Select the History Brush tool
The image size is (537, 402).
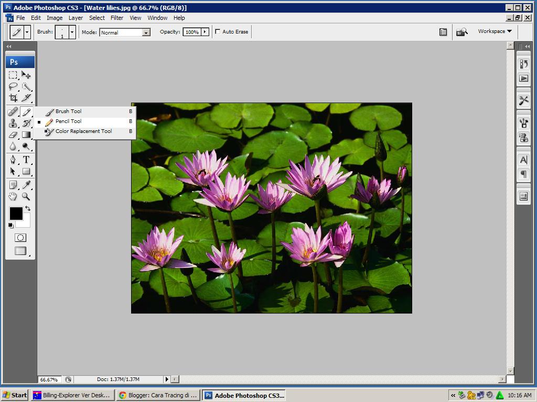26,123
